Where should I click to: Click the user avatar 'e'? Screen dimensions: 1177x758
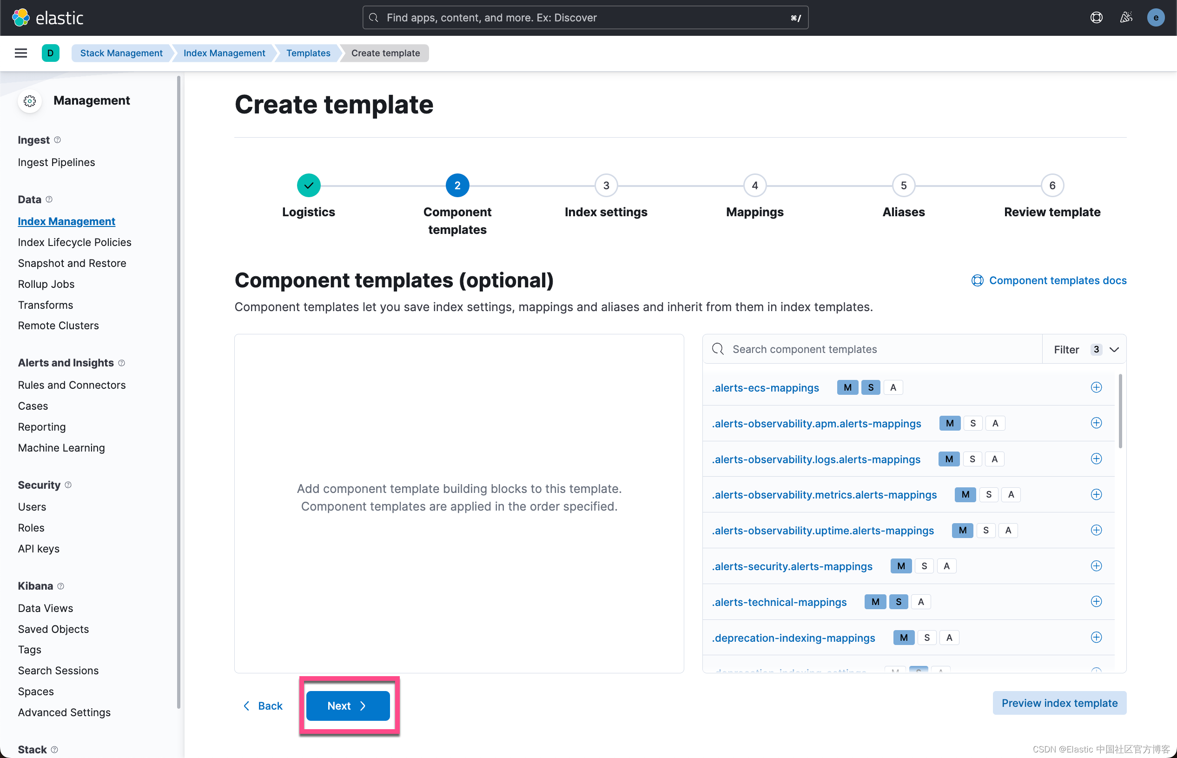[x=1155, y=18]
